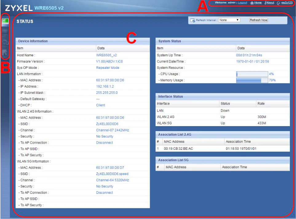Click the Refresh Interval icon
Screen dimensions: 296x219
(x=193, y=20)
